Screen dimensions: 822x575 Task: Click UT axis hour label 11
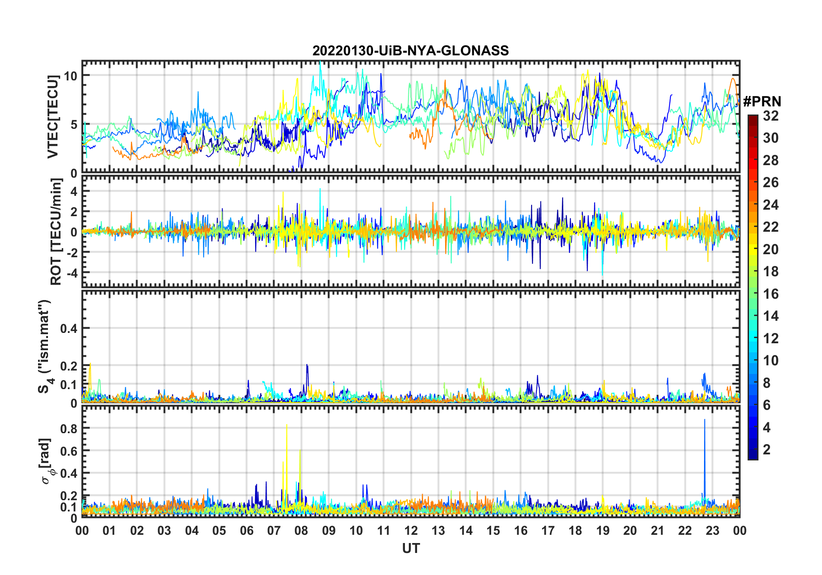tap(384, 530)
